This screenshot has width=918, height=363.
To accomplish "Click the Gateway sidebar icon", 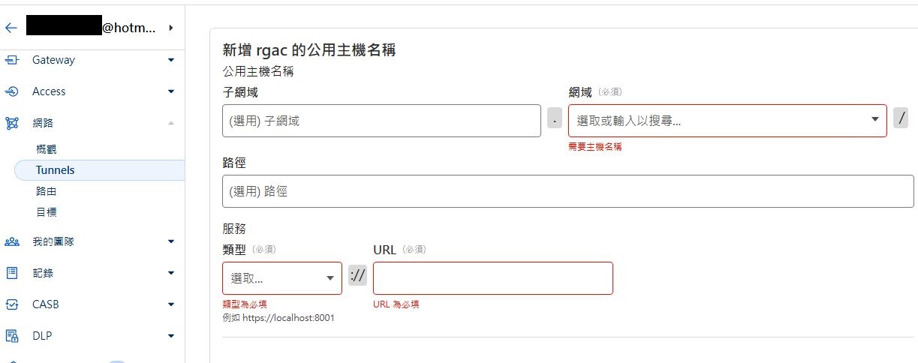I will pos(12,60).
